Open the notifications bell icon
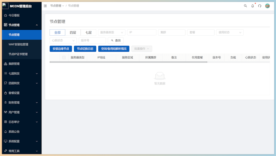 pos(253,6)
